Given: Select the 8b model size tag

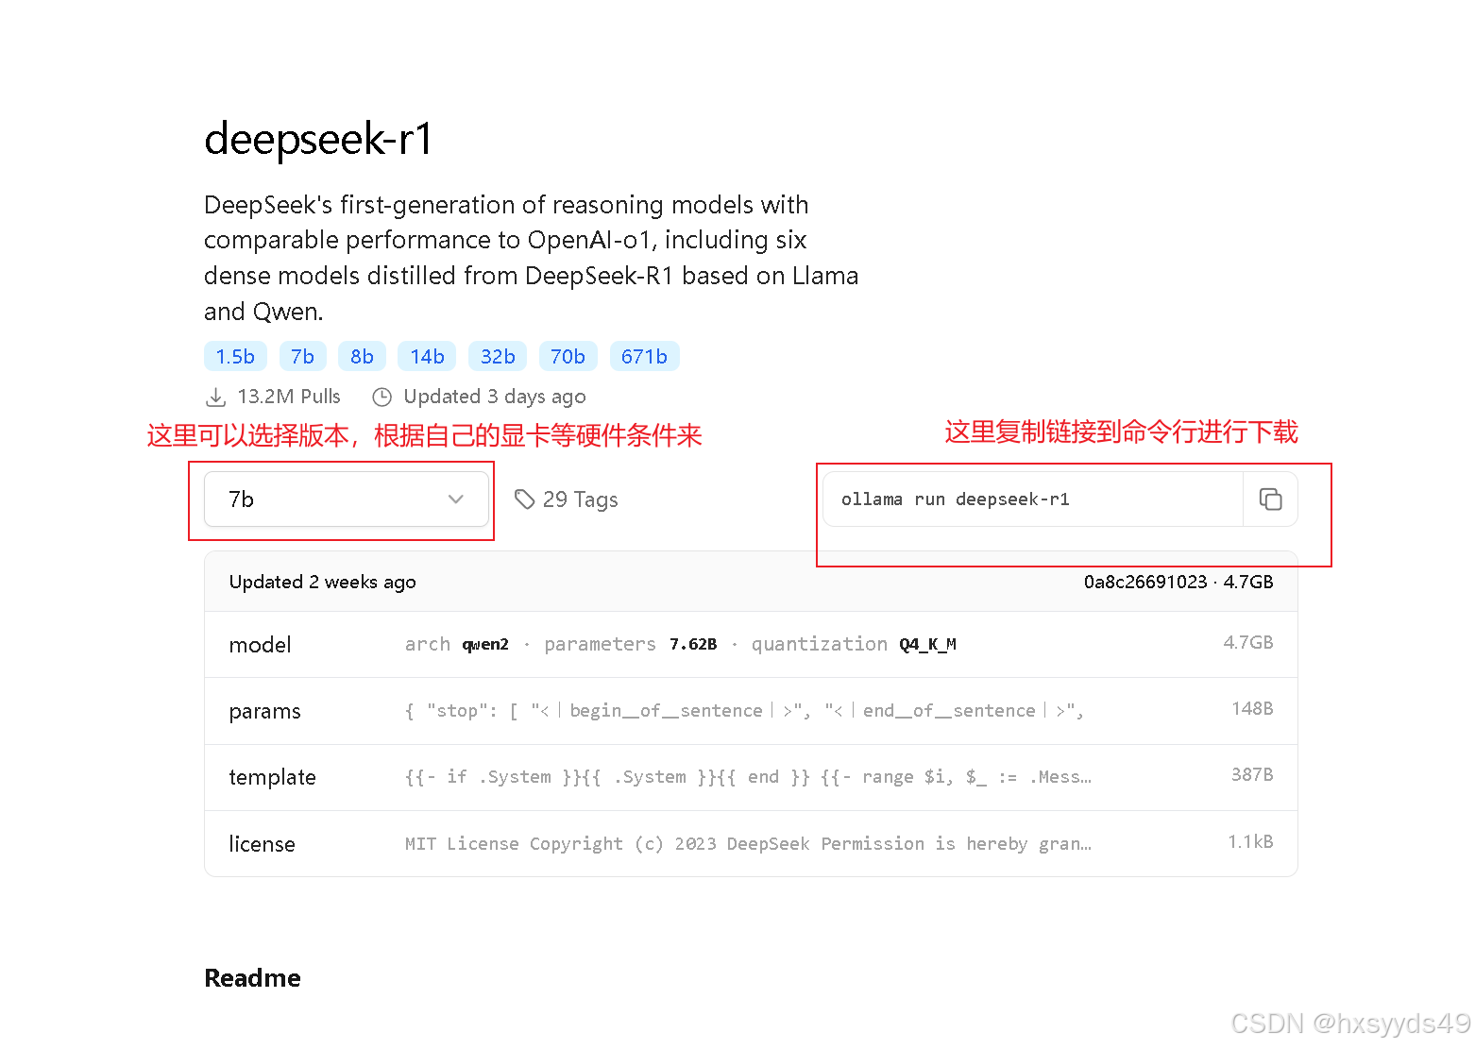Looking at the screenshot, I should tap(362, 357).
